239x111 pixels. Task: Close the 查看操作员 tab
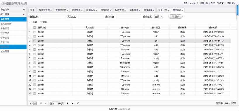pos(67,10)
